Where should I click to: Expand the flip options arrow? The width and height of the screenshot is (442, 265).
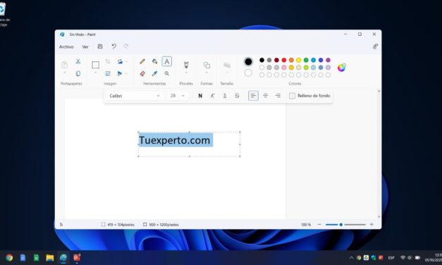(126, 73)
